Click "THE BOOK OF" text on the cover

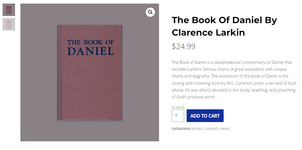pyautogui.click(x=91, y=42)
